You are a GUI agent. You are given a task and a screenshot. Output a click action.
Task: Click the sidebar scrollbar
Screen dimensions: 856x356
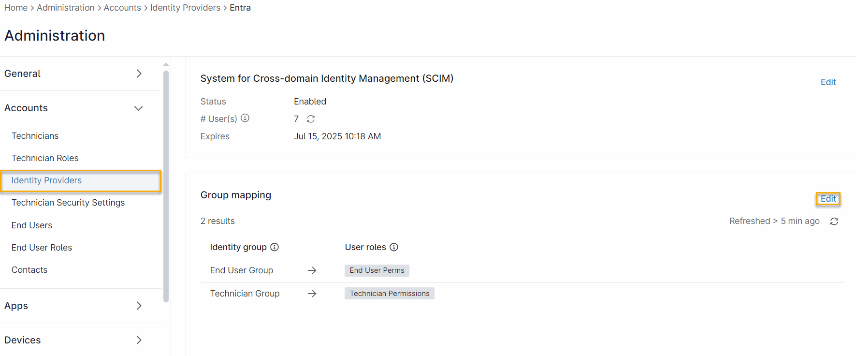pyautogui.click(x=166, y=186)
